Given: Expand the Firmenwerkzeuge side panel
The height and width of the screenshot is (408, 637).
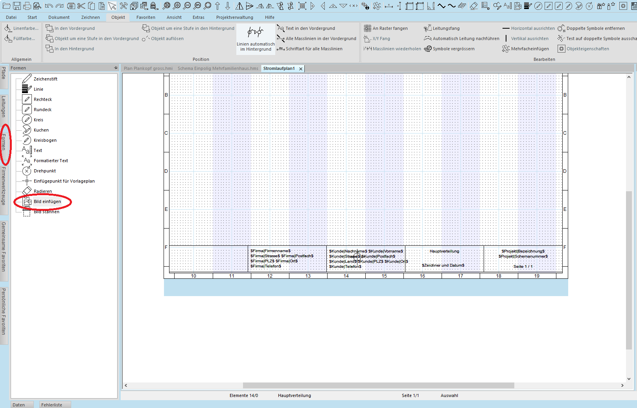Looking at the screenshot, I should [x=4, y=186].
